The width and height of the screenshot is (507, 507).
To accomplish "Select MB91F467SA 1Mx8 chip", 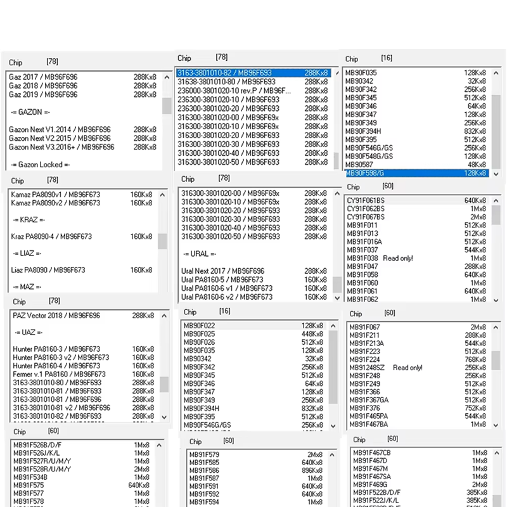I will click(420, 477).
